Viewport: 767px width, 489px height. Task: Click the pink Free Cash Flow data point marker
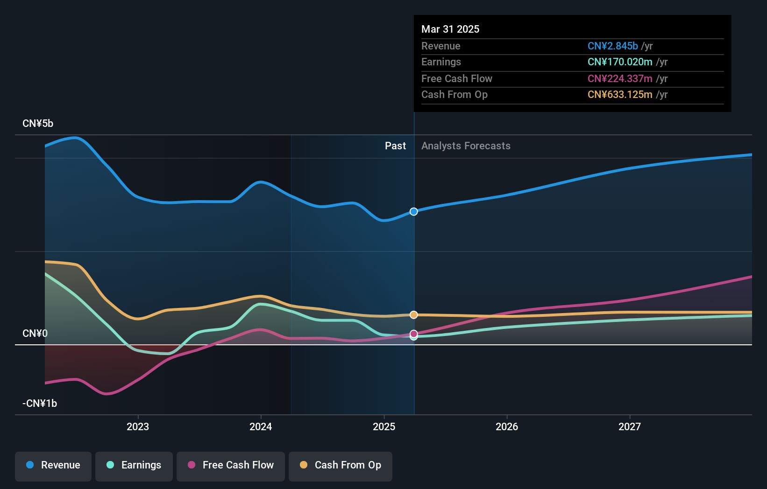coord(414,334)
